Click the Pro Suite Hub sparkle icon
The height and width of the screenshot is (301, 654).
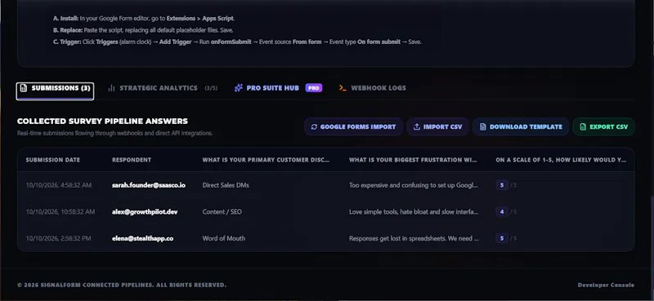[x=238, y=88]
